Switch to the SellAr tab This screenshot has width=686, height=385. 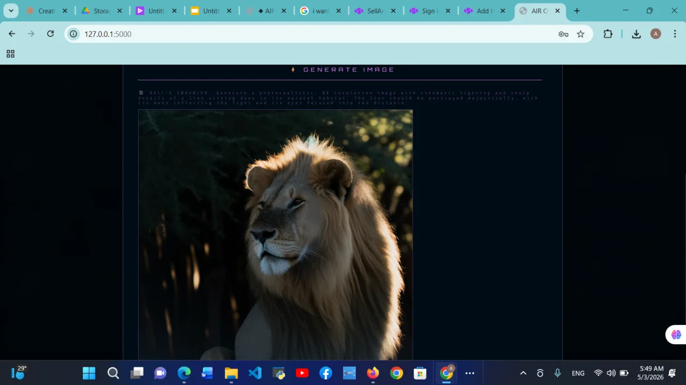tap(375, 11)
